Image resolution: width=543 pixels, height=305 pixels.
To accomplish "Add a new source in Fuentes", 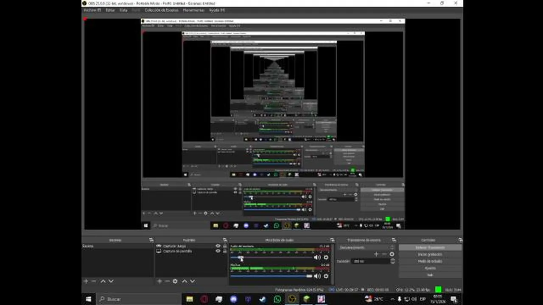I will coord(160,281).
